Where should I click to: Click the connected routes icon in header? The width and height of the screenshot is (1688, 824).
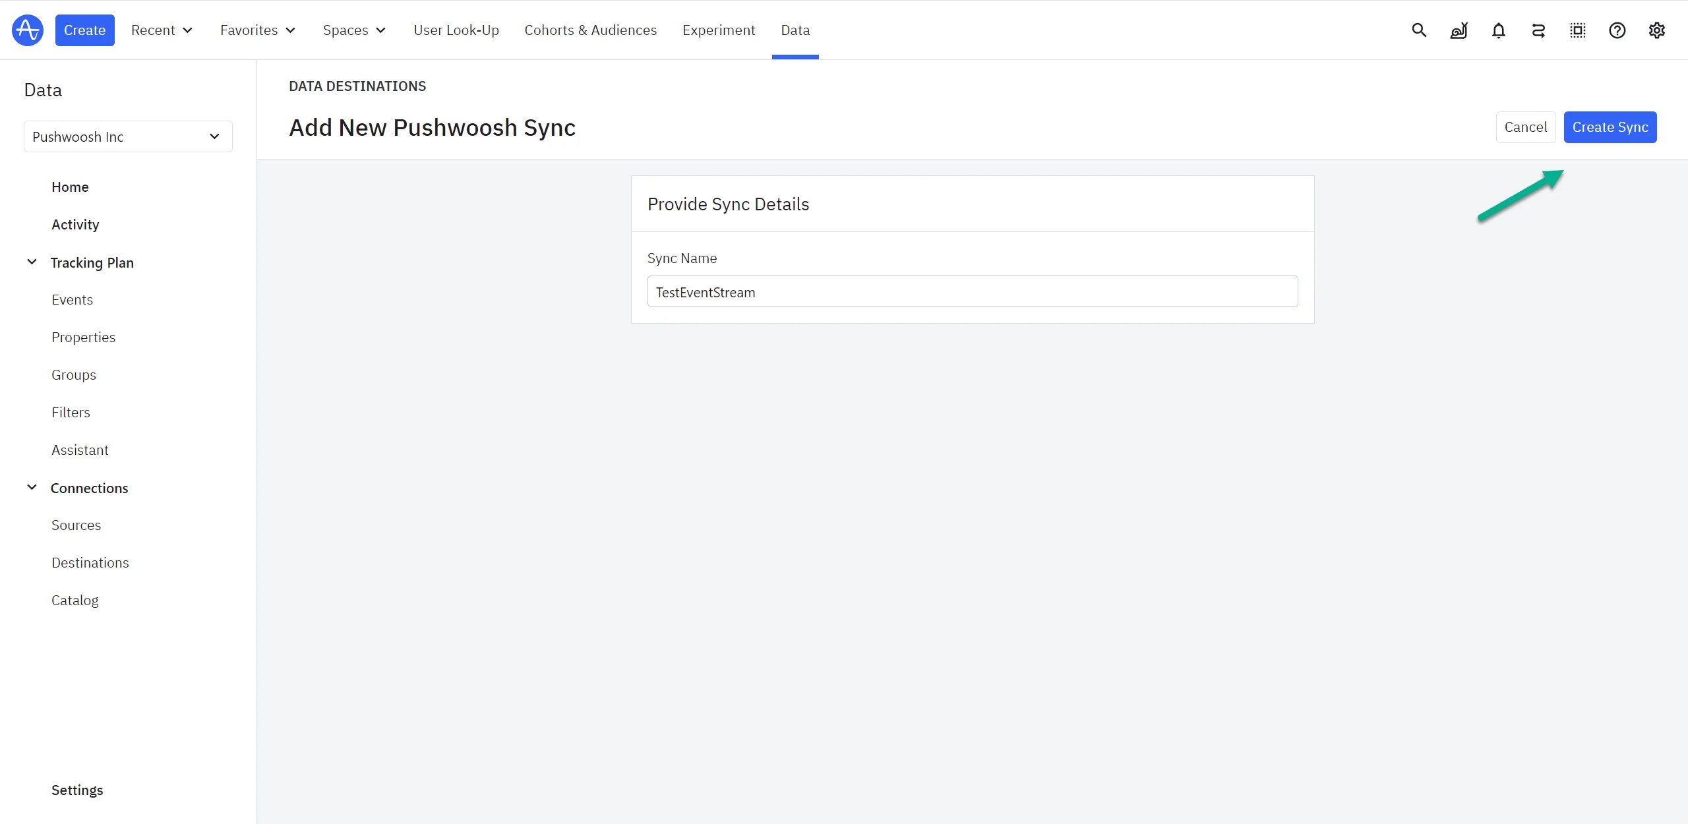(1538, 30)
